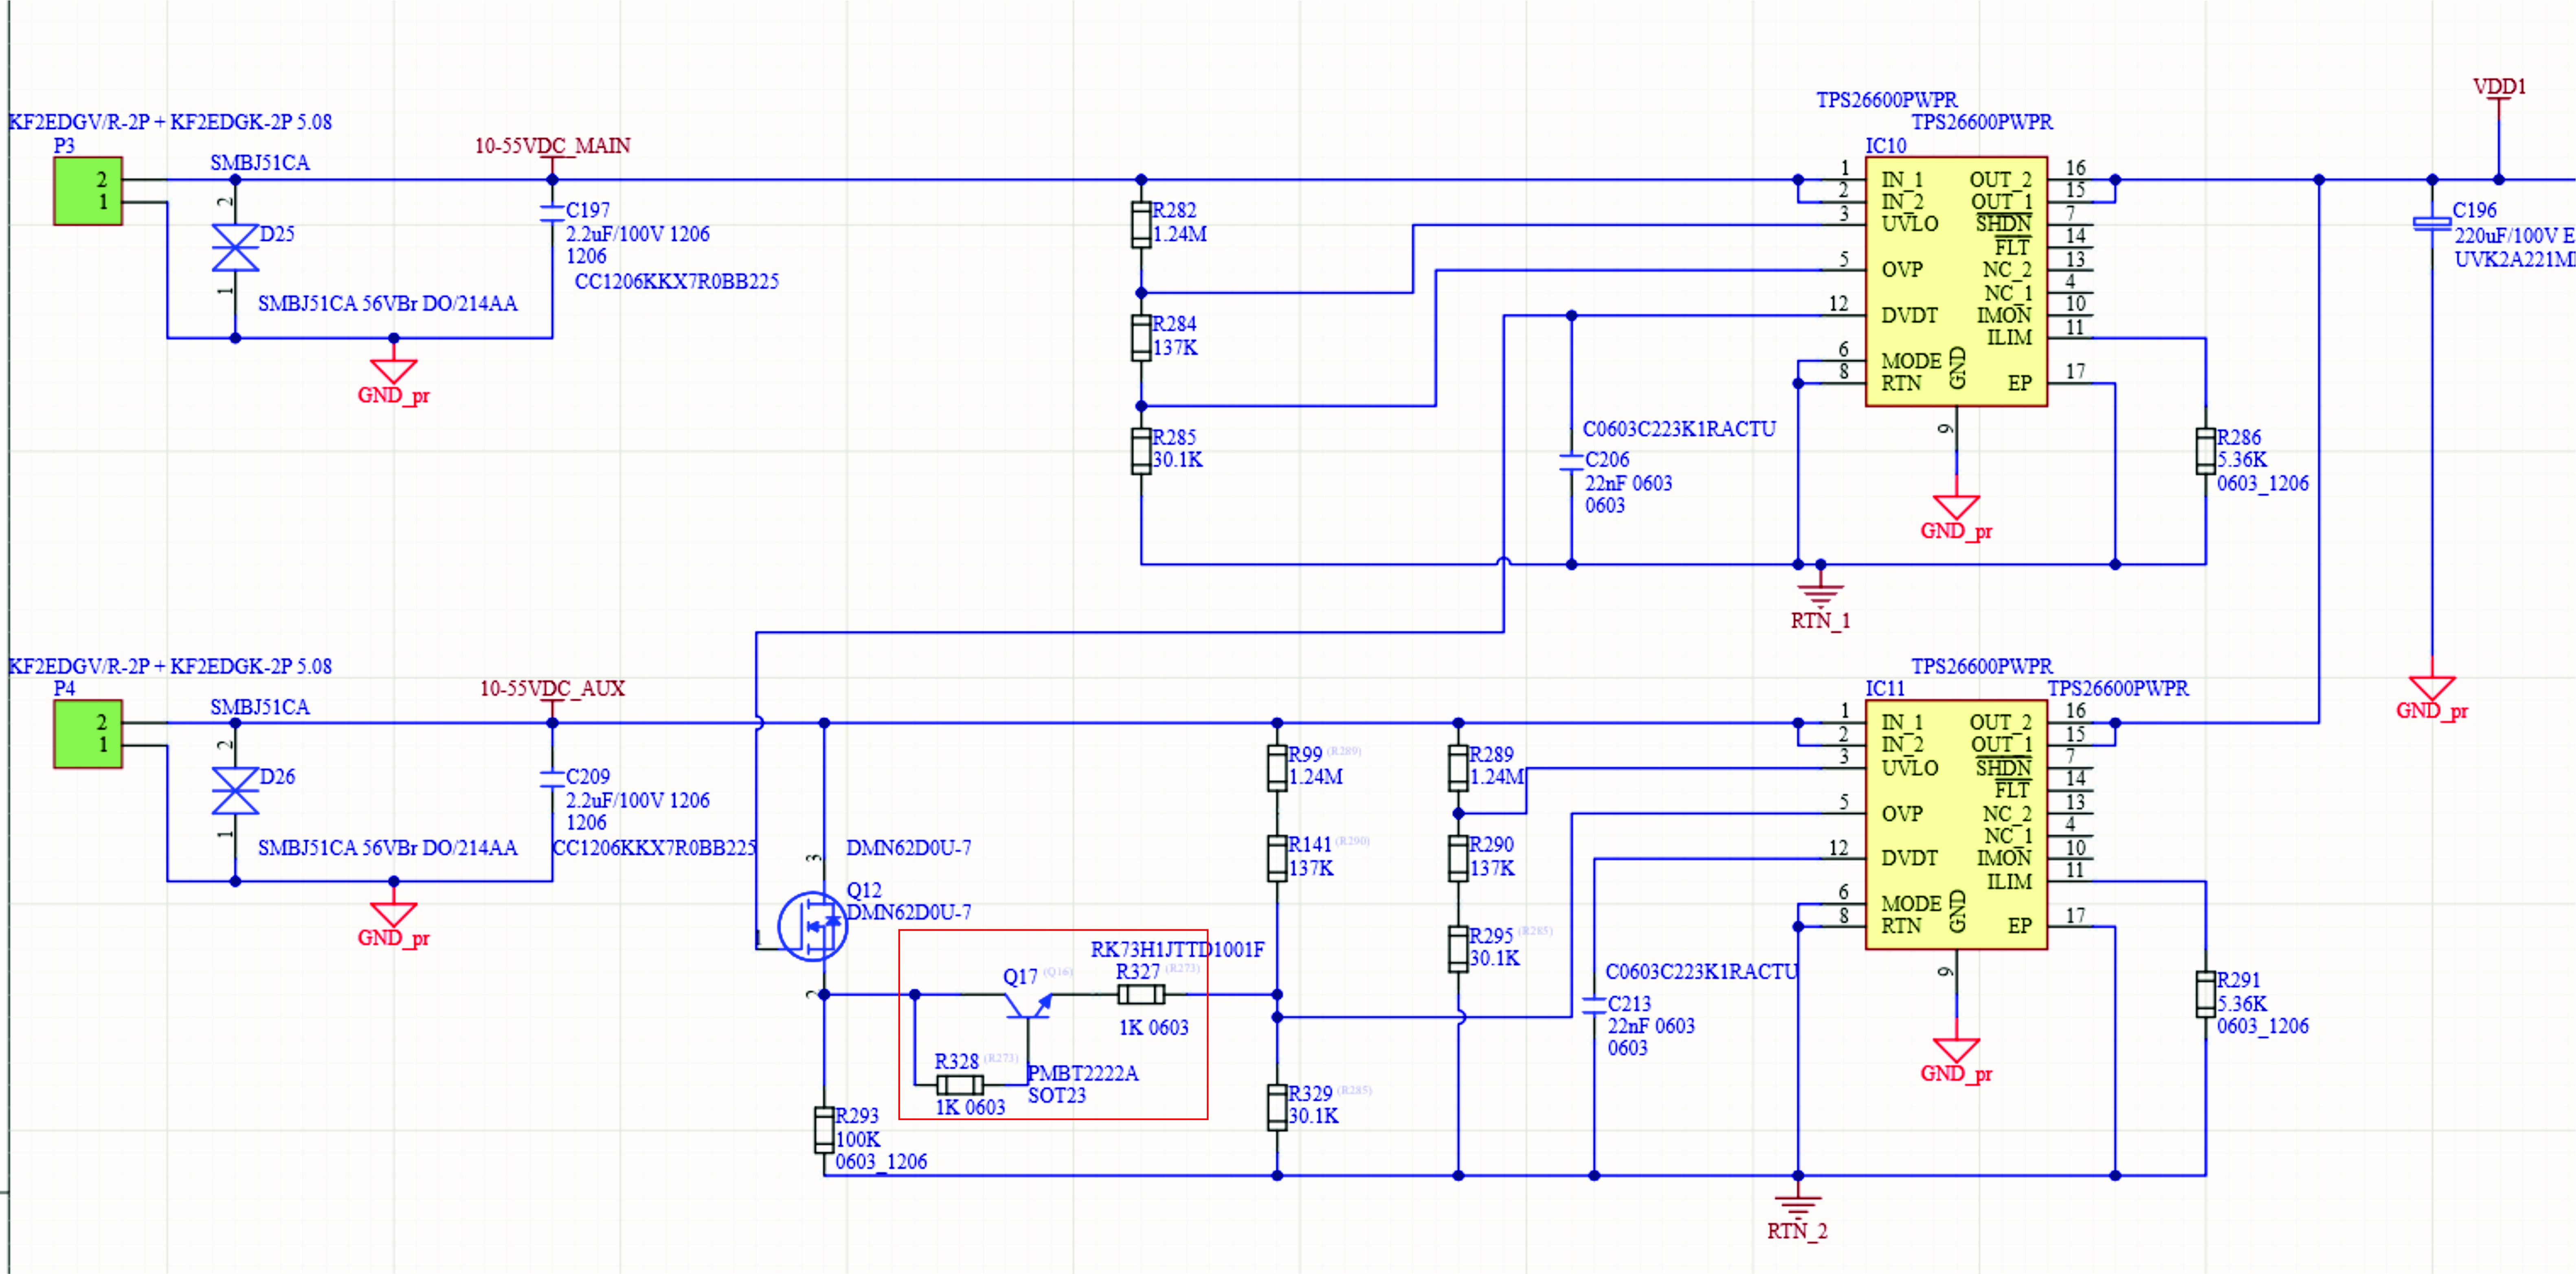Select the P3 connector symbol
The width and height of the screenshot is (2576, 1274).
click(x=88, y=191)
